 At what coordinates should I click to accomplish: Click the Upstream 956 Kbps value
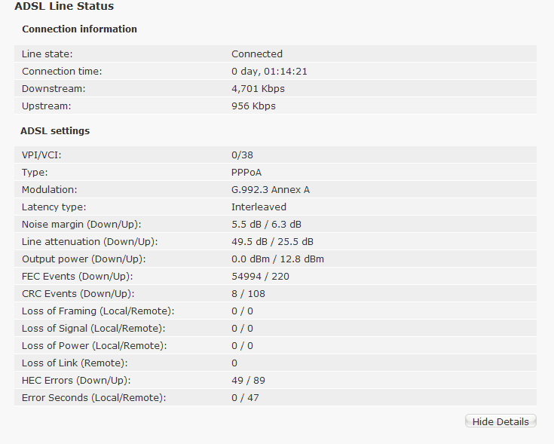(x=253, y=106)
